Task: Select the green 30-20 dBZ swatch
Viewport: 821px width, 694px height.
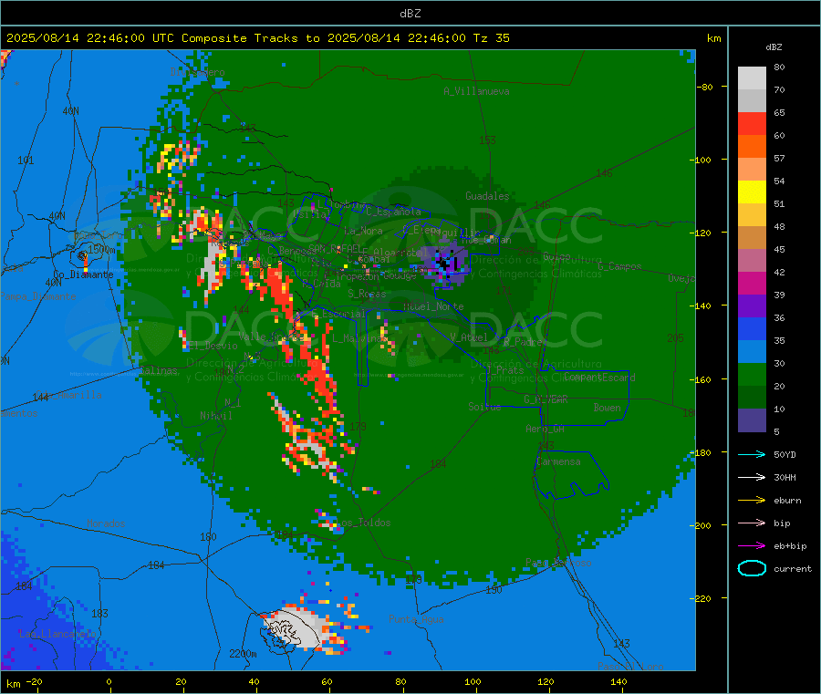Action: (x=752, y=375)
